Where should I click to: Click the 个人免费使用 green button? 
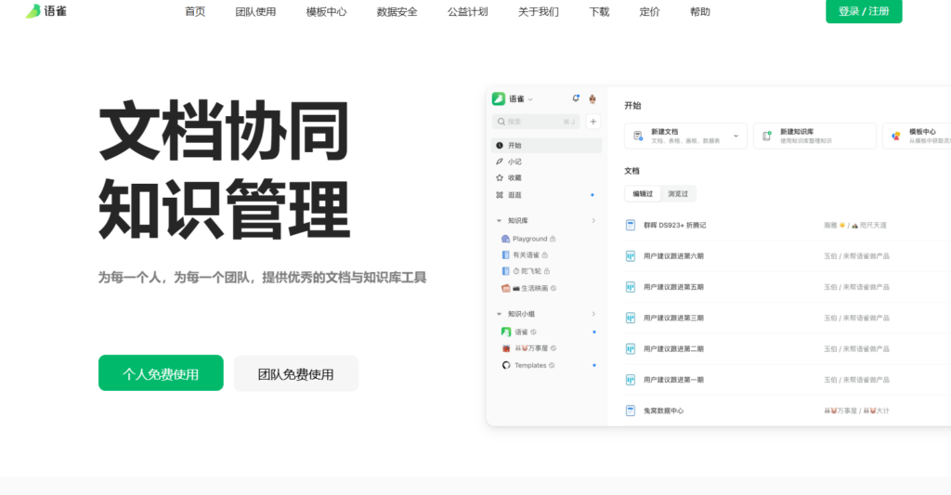coord(161,373)
